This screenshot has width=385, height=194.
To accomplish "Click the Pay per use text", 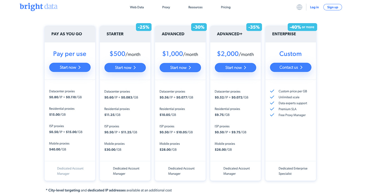I will pyautogui.click(x=70, y=54).
